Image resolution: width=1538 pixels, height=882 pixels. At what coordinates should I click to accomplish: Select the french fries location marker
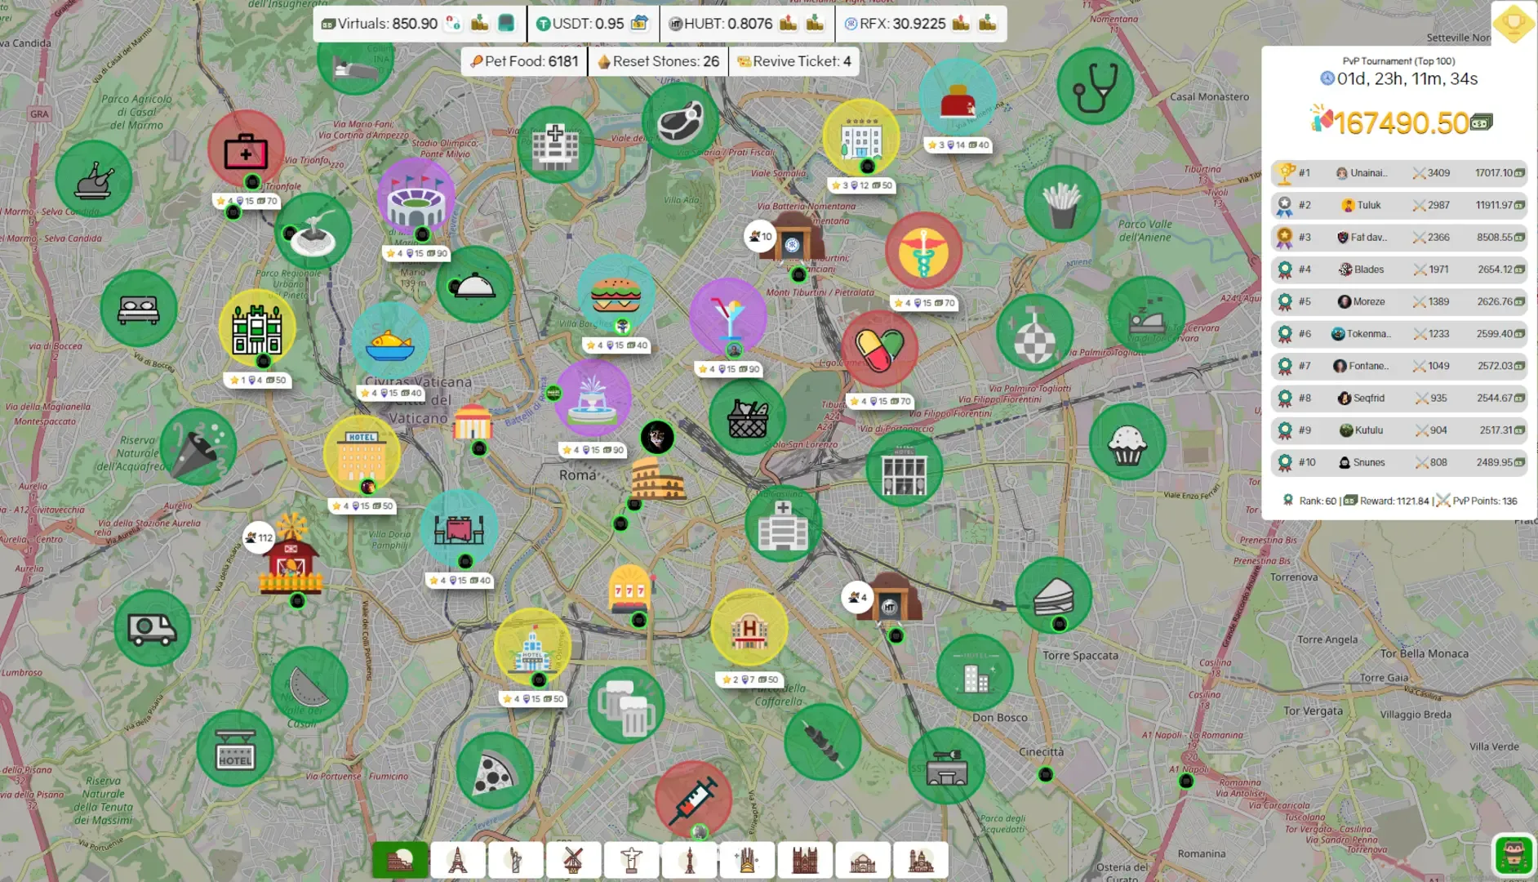pos(1061,203)
